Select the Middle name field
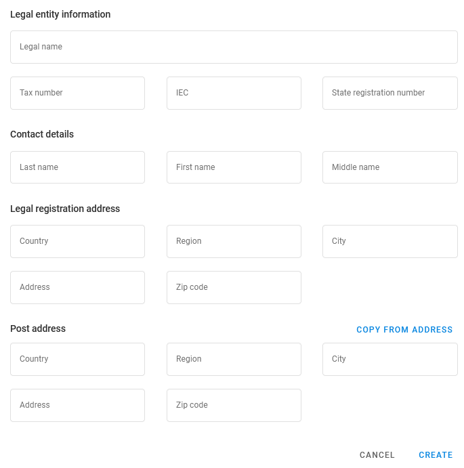The height and width of the screenshot is (468, 464). (389, 167)
